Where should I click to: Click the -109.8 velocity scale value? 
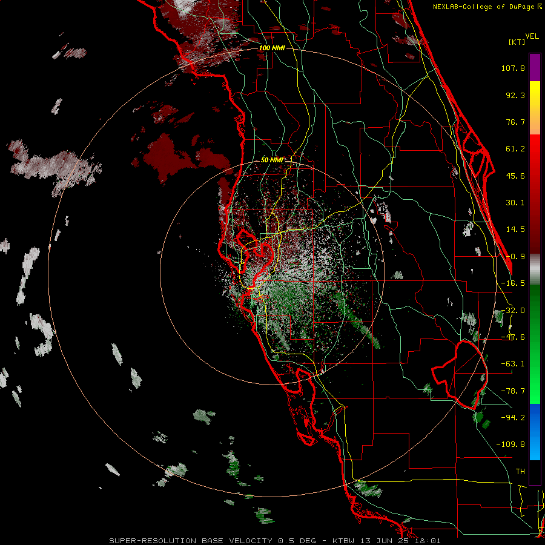(x=510, y=444)
